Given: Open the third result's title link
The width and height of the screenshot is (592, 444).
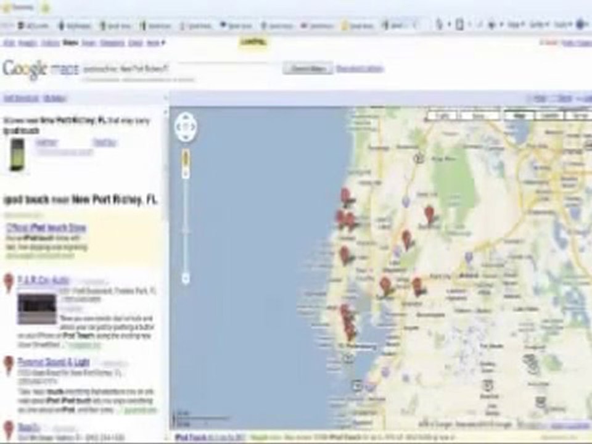Looking at the screenshot, I should (x=29, y=428).
